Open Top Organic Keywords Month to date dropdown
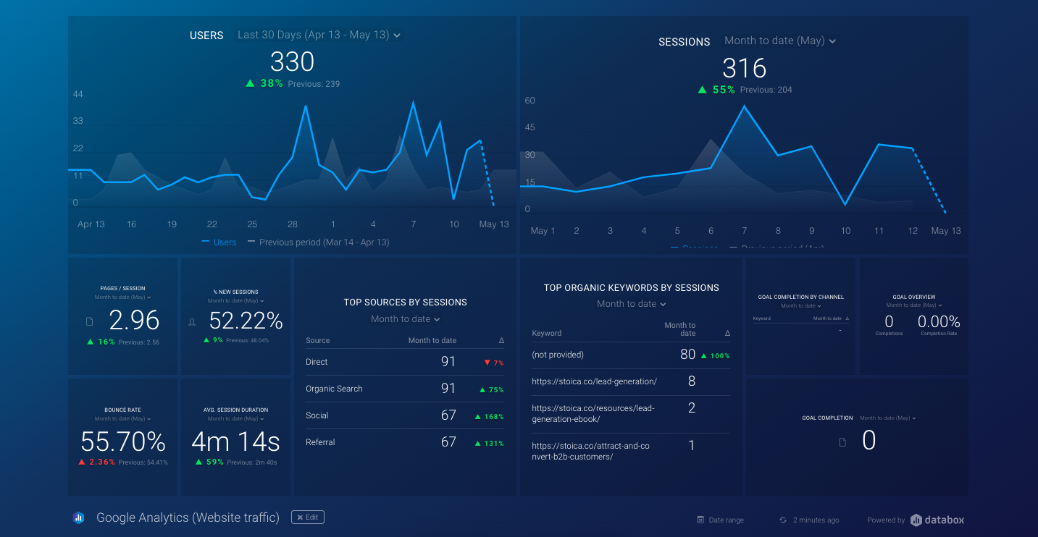1038x537 pixels. [x=632, y=304]
